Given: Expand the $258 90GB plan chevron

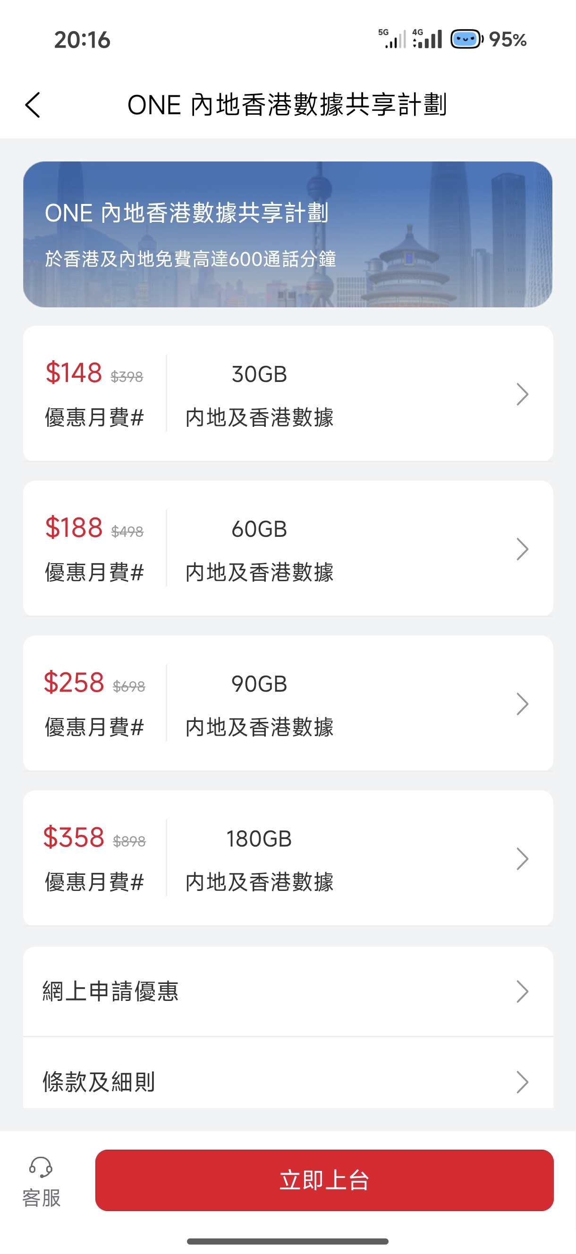Looking at the screenshot, I should click(522, 703).
